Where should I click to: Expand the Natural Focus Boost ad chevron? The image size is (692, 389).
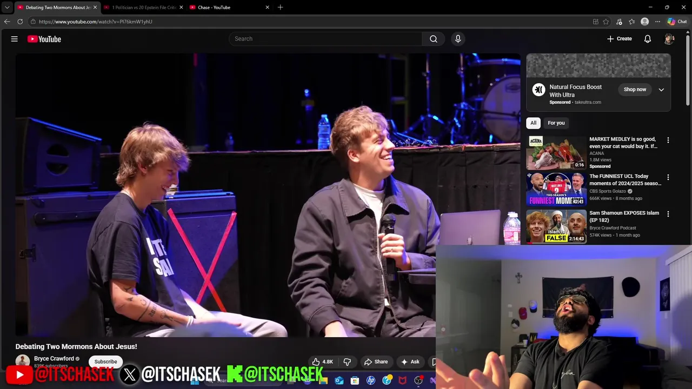point(661,90)
